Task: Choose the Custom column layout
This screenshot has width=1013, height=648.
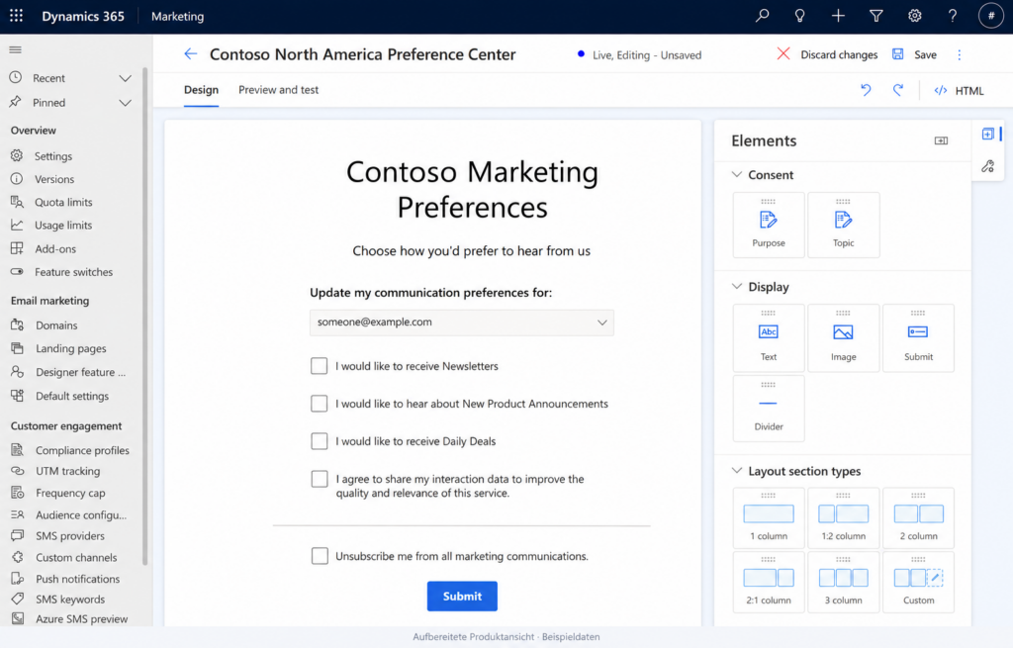Action: click(x=918, y=582)
